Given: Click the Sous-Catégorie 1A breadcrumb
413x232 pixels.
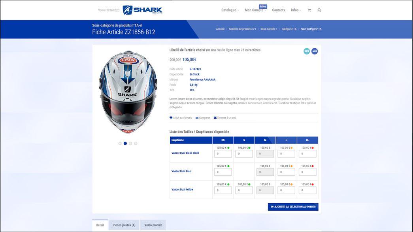Looking at the screenshot, I should pyautogui.click(x=311, y=29).
